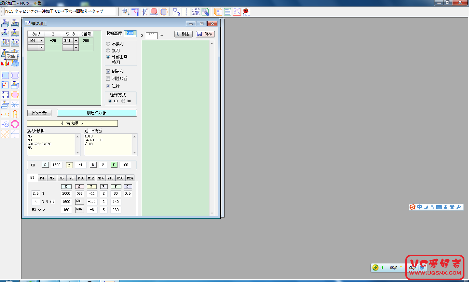469x282 pixels.
Task: Click the Sogou wrench settings icon
Action: pyautogui.click(x=459, y=207)
